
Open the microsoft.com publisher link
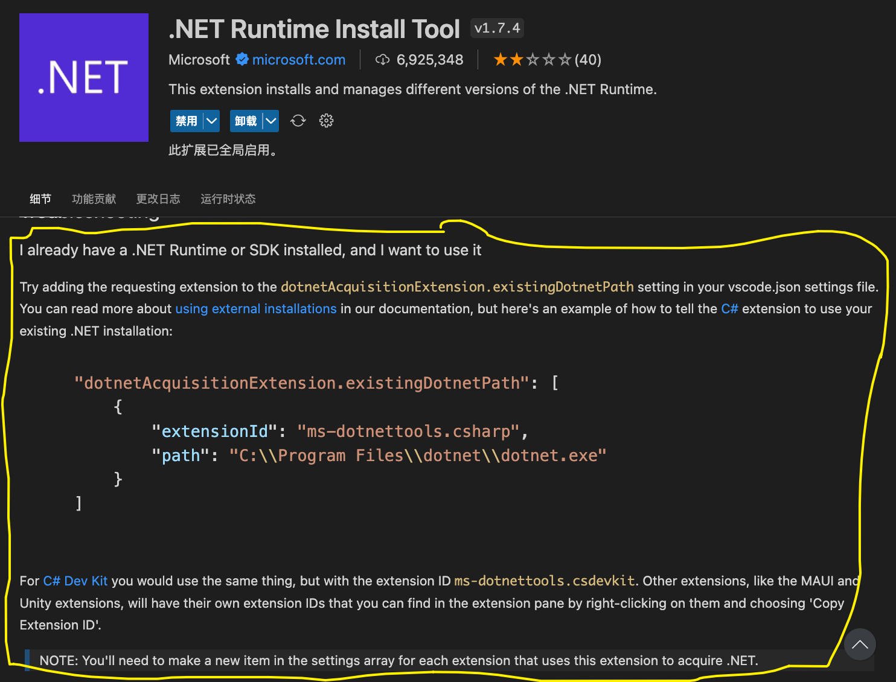click(299, 60)
